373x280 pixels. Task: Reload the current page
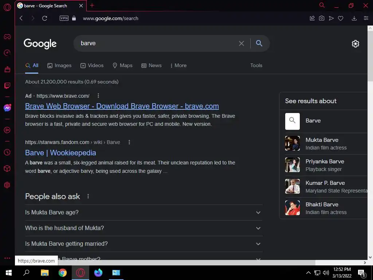click(44, 18)
